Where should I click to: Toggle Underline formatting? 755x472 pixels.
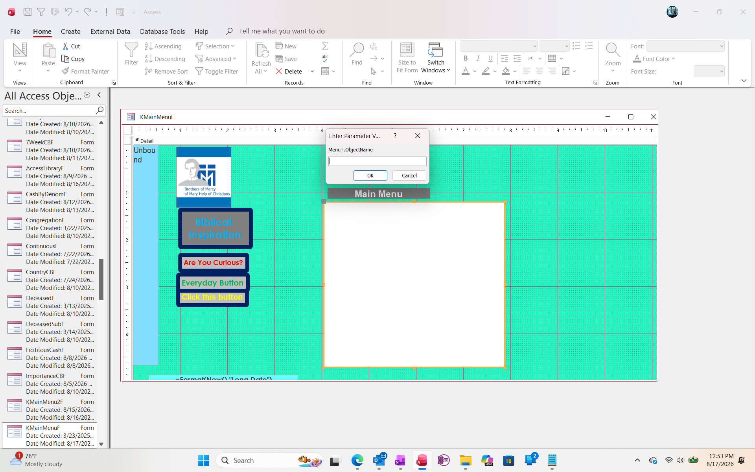pos(490,59)
